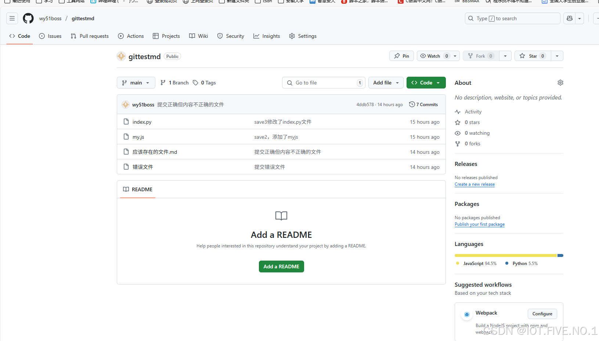Expand the Add file dropdown
This screenshot has width=599, height=341.
coord(385,83)
